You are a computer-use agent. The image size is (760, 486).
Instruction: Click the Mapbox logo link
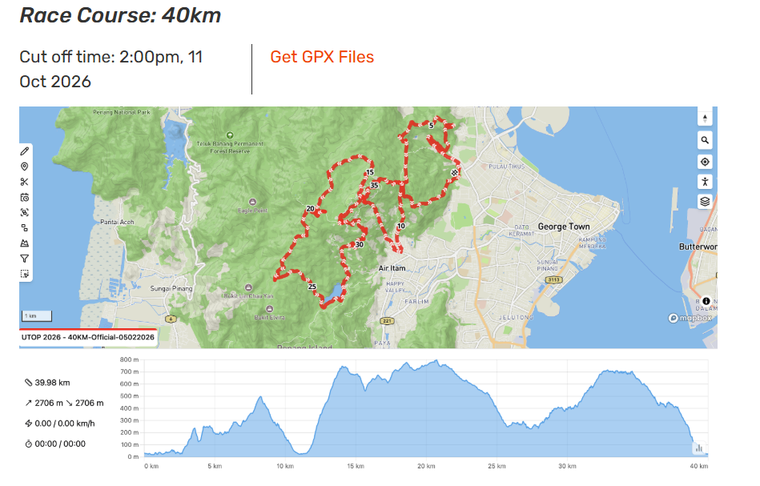(690, 318)
